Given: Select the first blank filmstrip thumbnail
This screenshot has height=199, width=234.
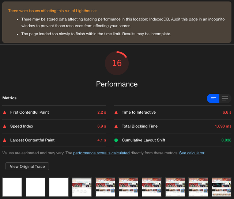Looking at the screenshot, I should tap(12, 187).
